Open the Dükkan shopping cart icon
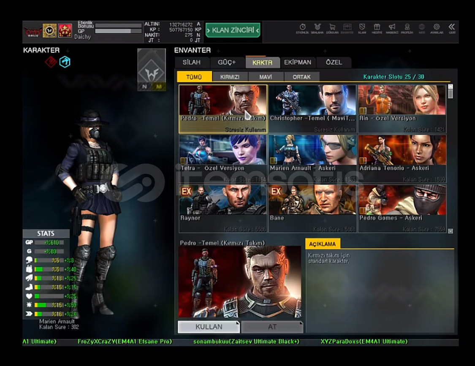The image size is (475, 366). 332,28
